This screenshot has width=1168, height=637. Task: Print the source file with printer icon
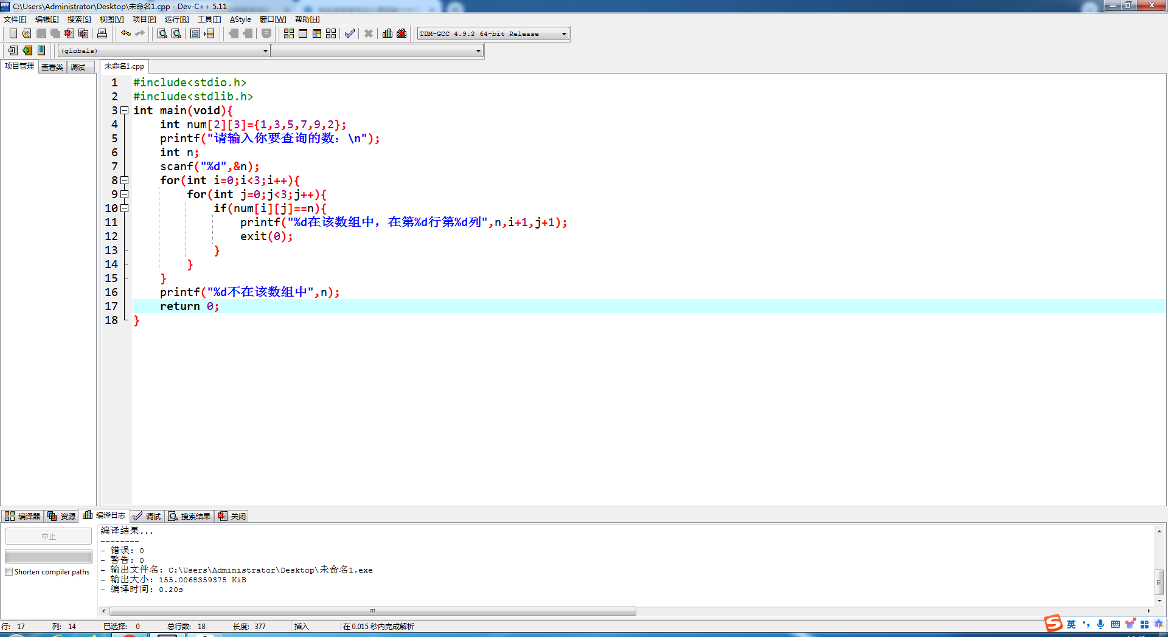102,33
